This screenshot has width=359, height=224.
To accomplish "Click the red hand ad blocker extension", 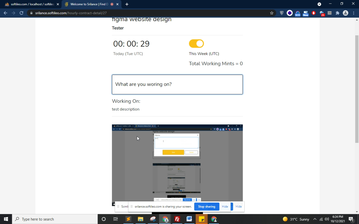I will [x=314, y=13].
